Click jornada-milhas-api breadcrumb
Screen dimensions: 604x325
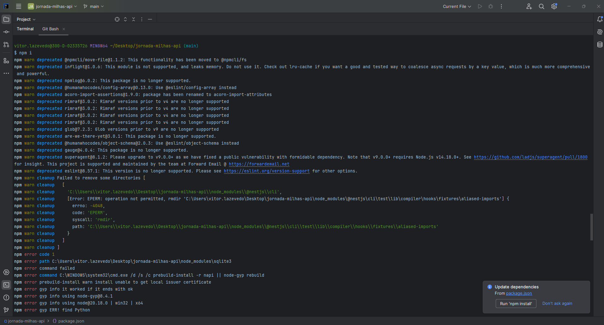(24, 321)
